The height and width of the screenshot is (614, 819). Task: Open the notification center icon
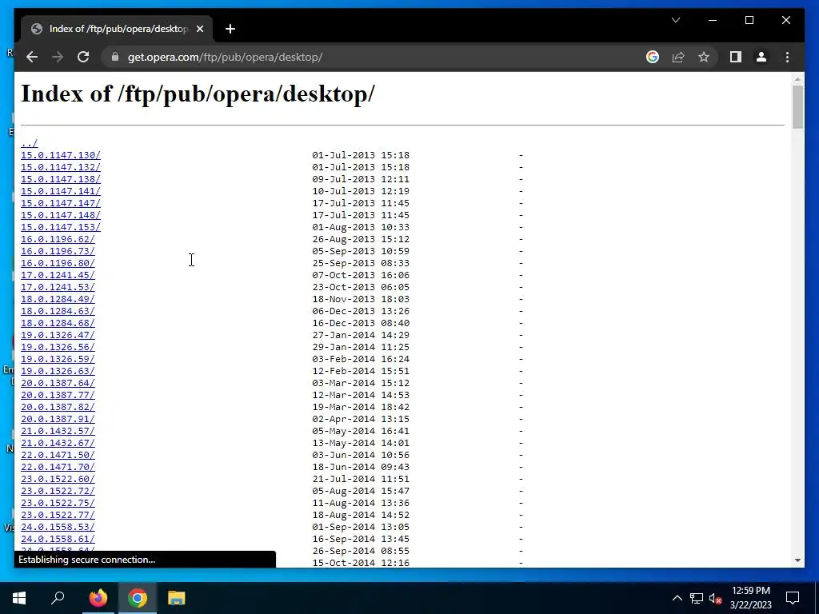pyautogui.click(x=793, y=597)
